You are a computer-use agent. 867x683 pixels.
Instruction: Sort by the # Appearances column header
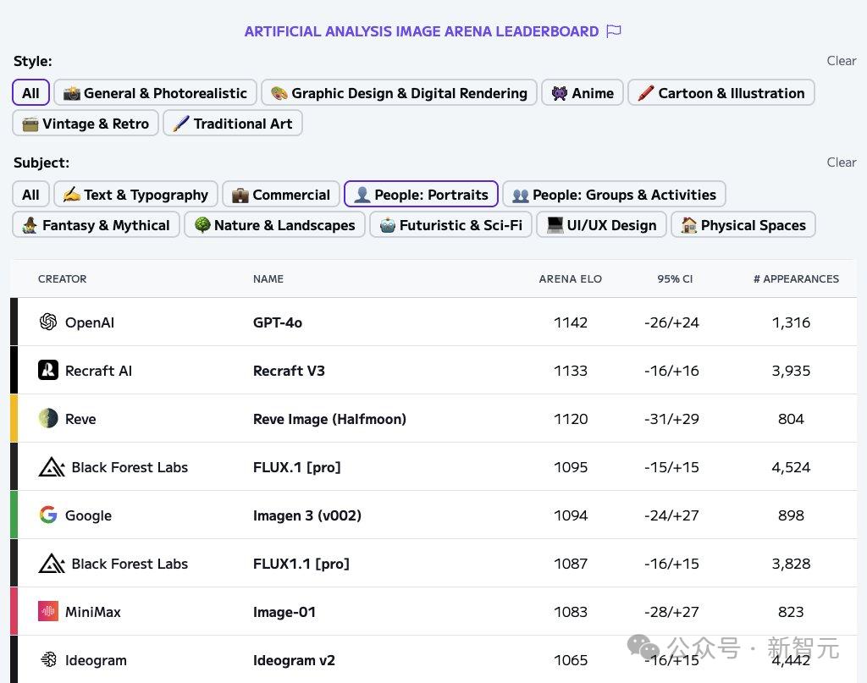click(x=796, y=279)
